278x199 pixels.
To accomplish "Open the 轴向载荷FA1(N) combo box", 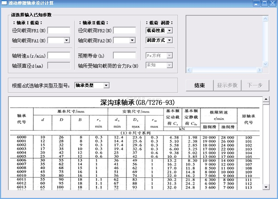I will coord(66,41).
